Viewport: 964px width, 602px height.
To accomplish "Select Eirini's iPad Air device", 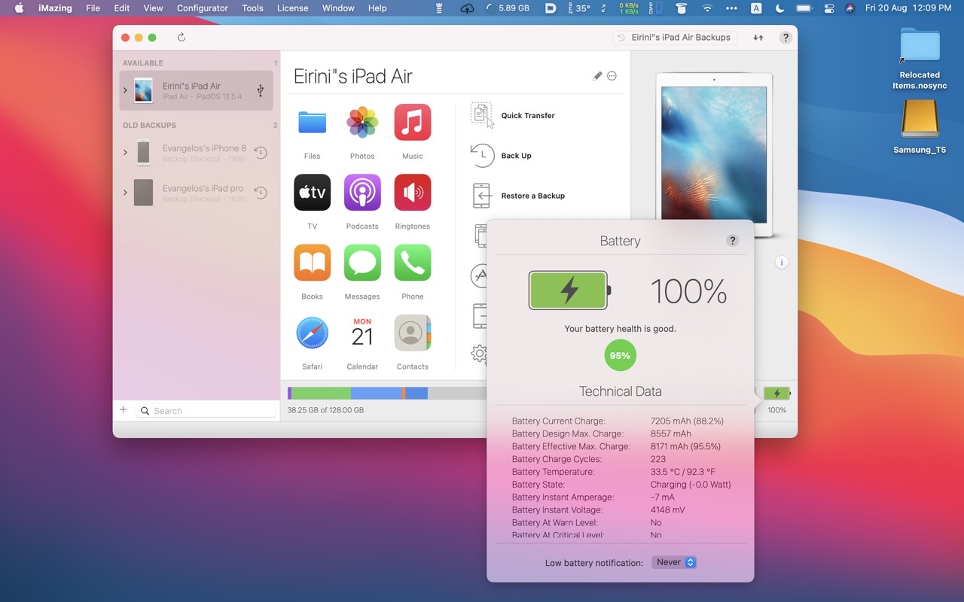I will pyautogui.click(x=196, y=90).
